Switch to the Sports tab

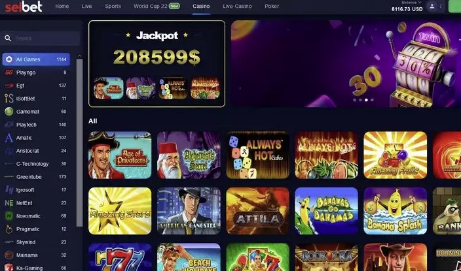pos(113,6)
